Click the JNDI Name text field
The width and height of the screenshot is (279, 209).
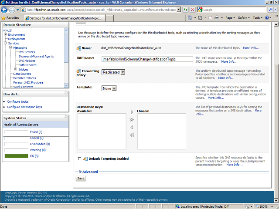coord(147,59)
